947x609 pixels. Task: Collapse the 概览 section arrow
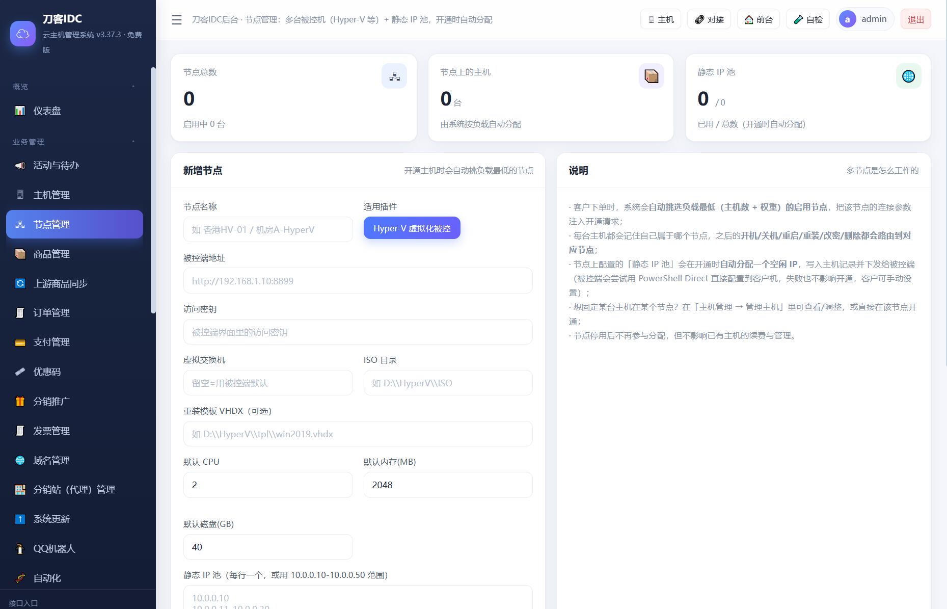[133, 86]
